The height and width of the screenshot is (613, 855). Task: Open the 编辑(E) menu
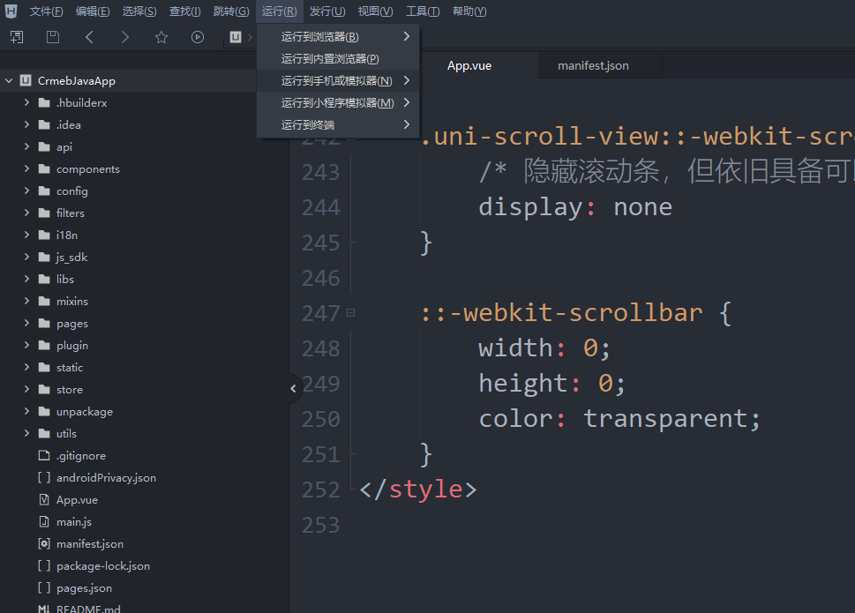pos(93,11)
